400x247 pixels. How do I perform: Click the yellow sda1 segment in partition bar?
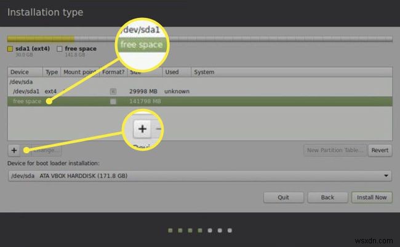coord(41,39)
